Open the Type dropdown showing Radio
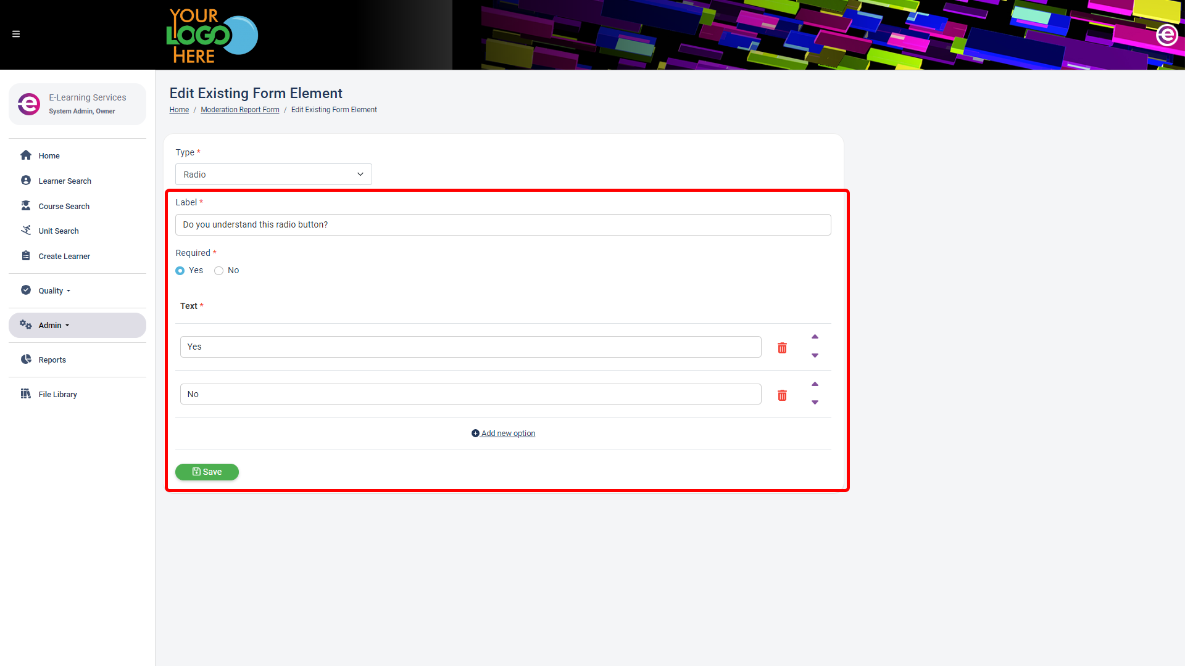1185x666 pixels. (273, 175)
